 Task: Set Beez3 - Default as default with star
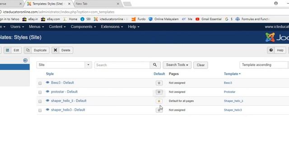159,83
